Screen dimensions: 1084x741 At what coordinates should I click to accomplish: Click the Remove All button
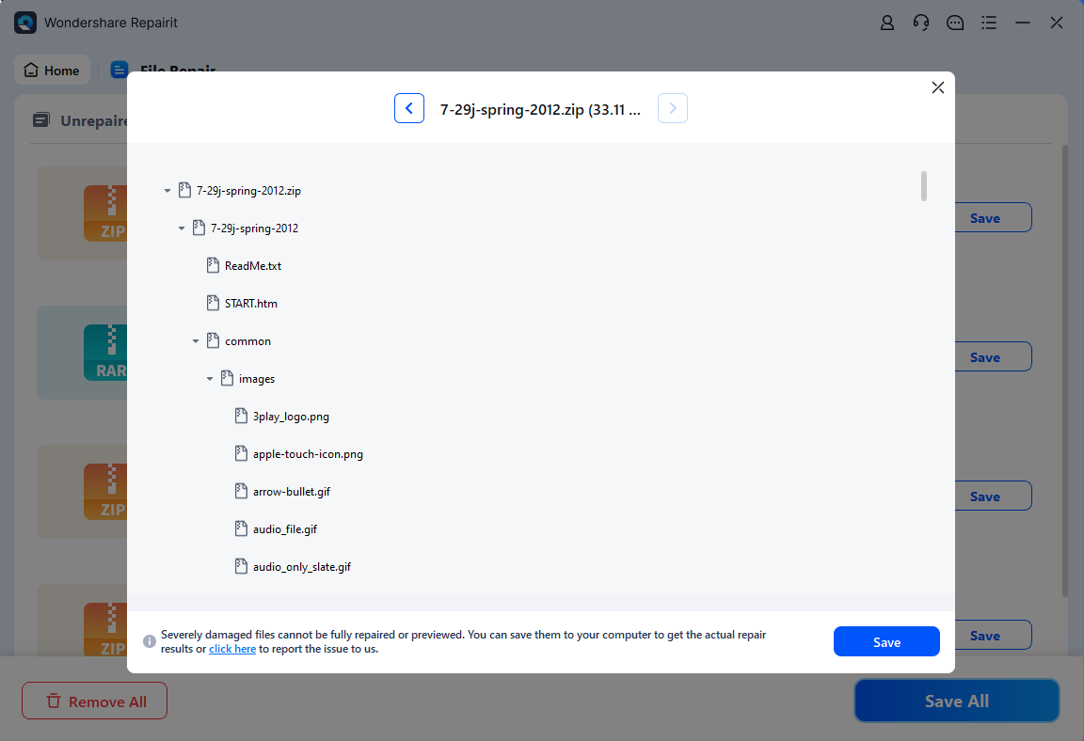click(94, 701)
